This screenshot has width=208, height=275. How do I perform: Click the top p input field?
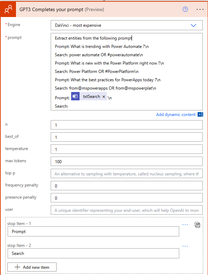(x=127, y=174)
